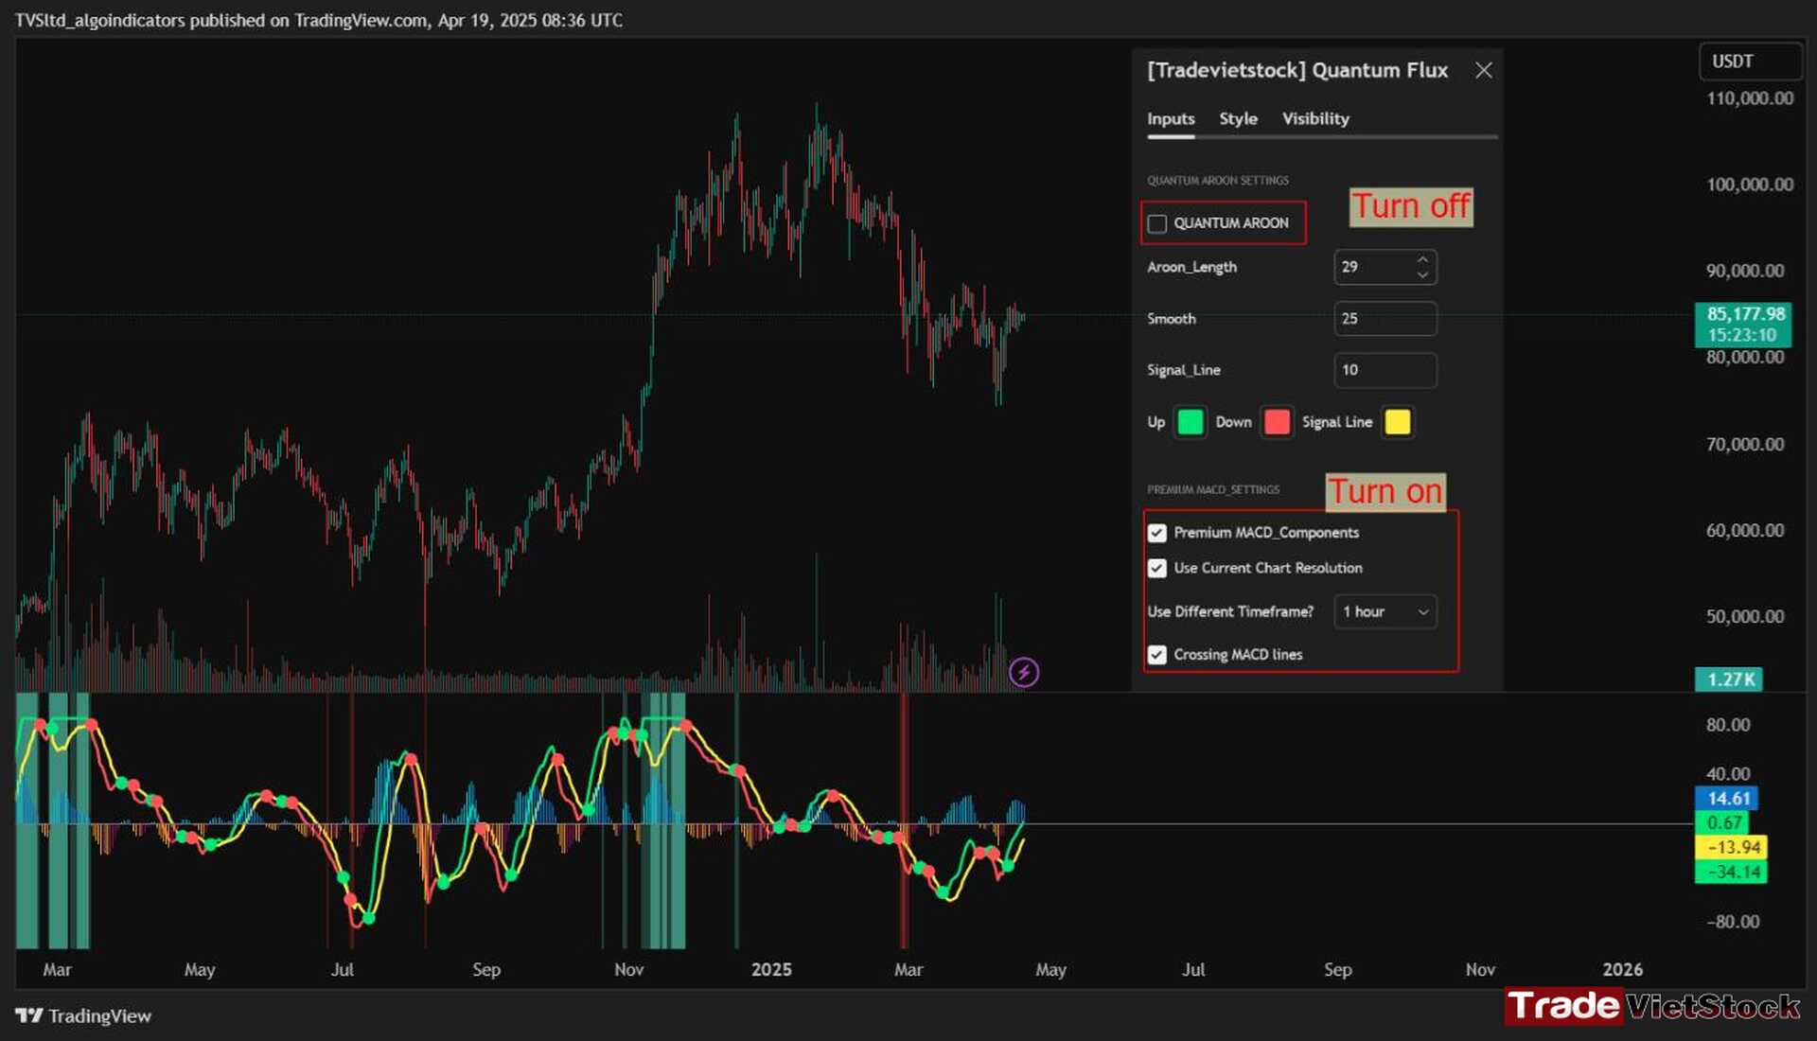This screenshot has width=1817, height=1041.
Task: Click the 50,000.00 price axis label
Action: pyautogui.click(x=1745, y=617)
